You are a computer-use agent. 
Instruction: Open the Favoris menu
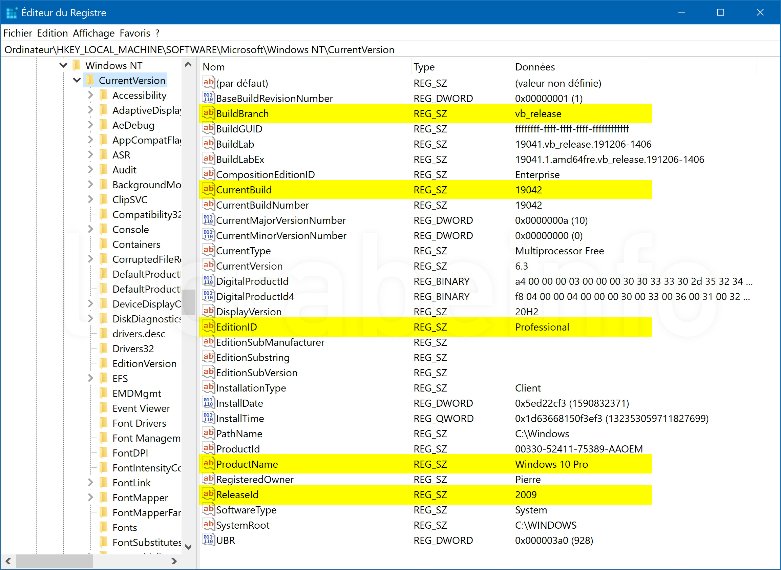coord(135,33)
